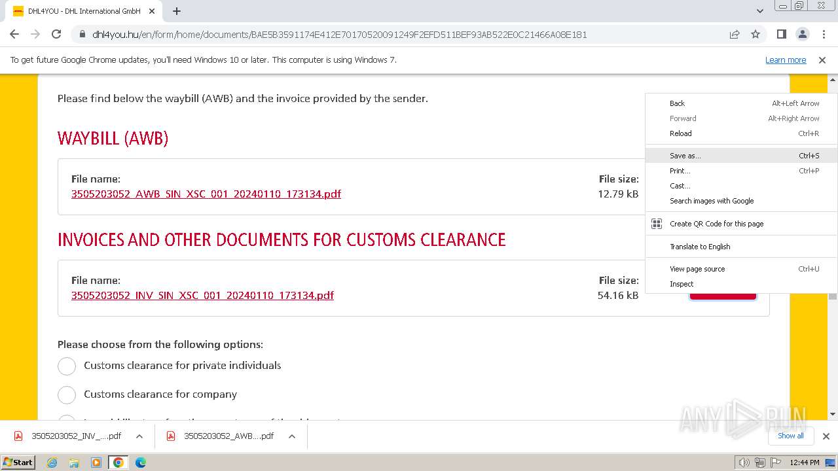Close the DHL4YOU tab

click(152, 11)
